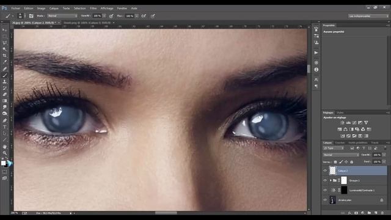This screenshot has width=391, height=220.
Task: Open the Fond fill arrow
Action: coord(384,162)
